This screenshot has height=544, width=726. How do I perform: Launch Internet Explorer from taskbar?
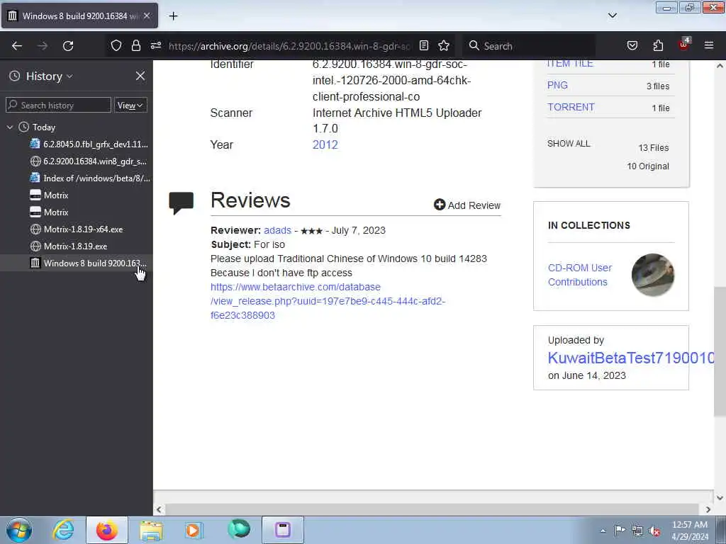pos(63,530)
